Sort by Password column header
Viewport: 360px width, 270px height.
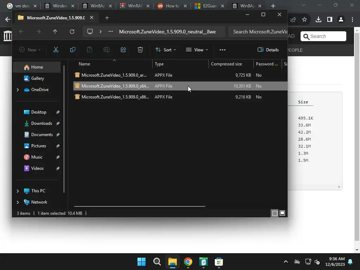[268, 64]
